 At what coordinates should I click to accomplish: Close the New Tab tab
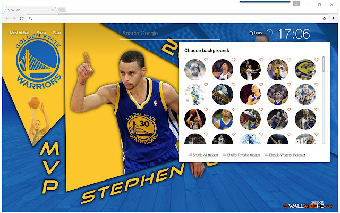tap(52, 10)
